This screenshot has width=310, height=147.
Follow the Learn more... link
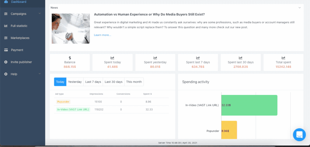coord(102,35)
